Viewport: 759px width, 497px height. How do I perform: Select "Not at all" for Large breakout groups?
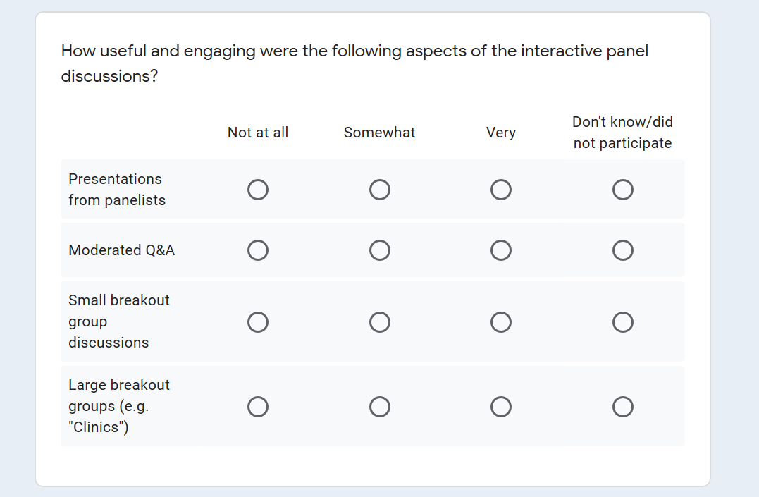click(x=258, y=407)
